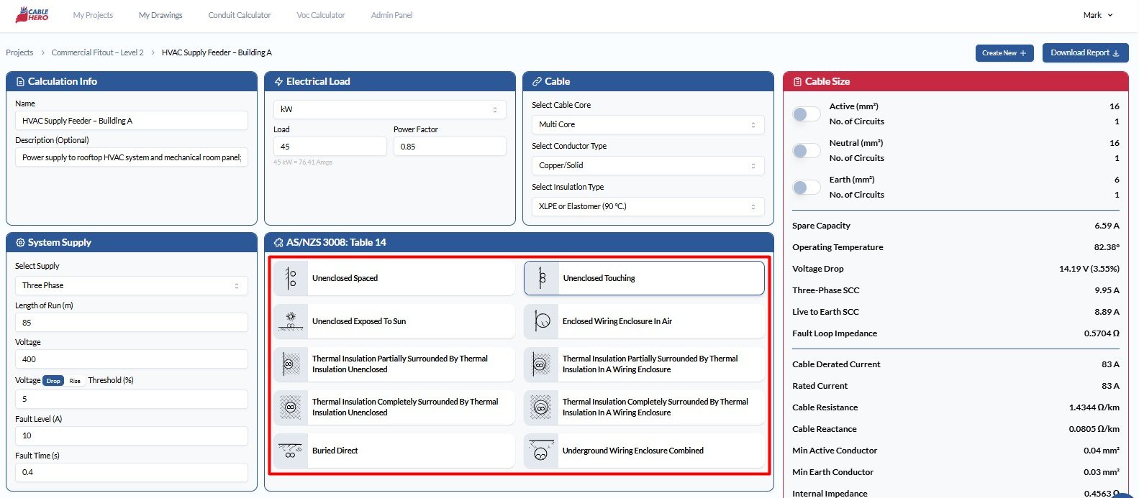1139x498 pixels.
Task: Open the Select Conductor Type dropdown
Action: tap(648, 165)
